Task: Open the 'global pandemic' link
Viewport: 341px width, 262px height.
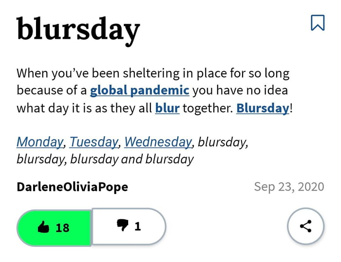Action: 139,90
